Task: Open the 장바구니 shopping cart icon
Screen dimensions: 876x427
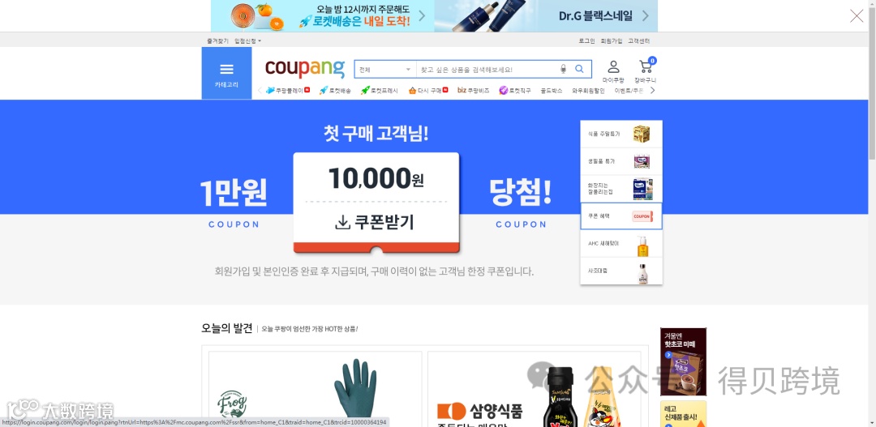Action: 646,70
